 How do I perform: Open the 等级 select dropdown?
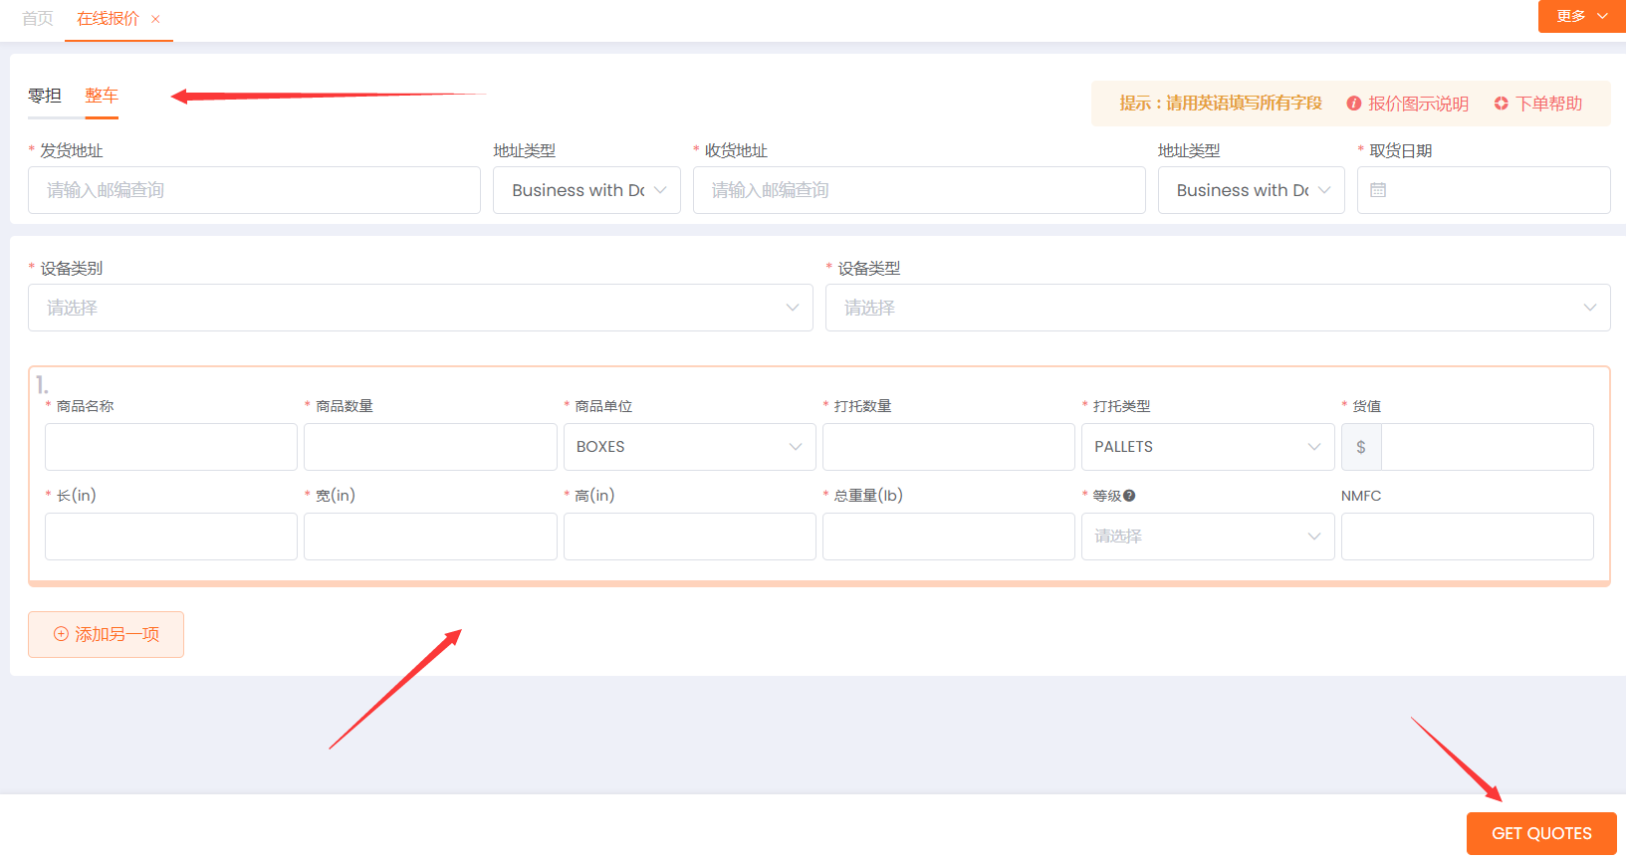[1207, 537]
